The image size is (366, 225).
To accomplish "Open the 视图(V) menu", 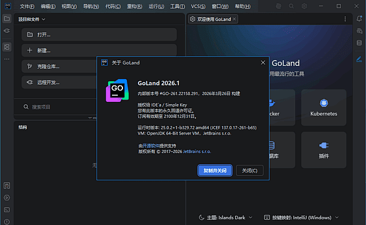I will click(x=69, y=6).
